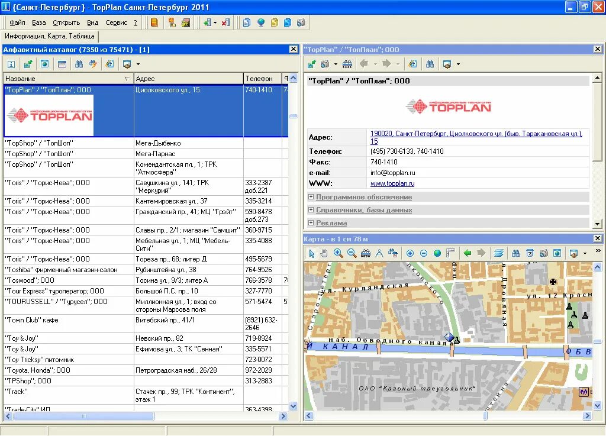The height and width of the screenshot is (436, 606).
Task: Select the arrow pointer tool in map toolbar
Action: [x=311, y=253]
